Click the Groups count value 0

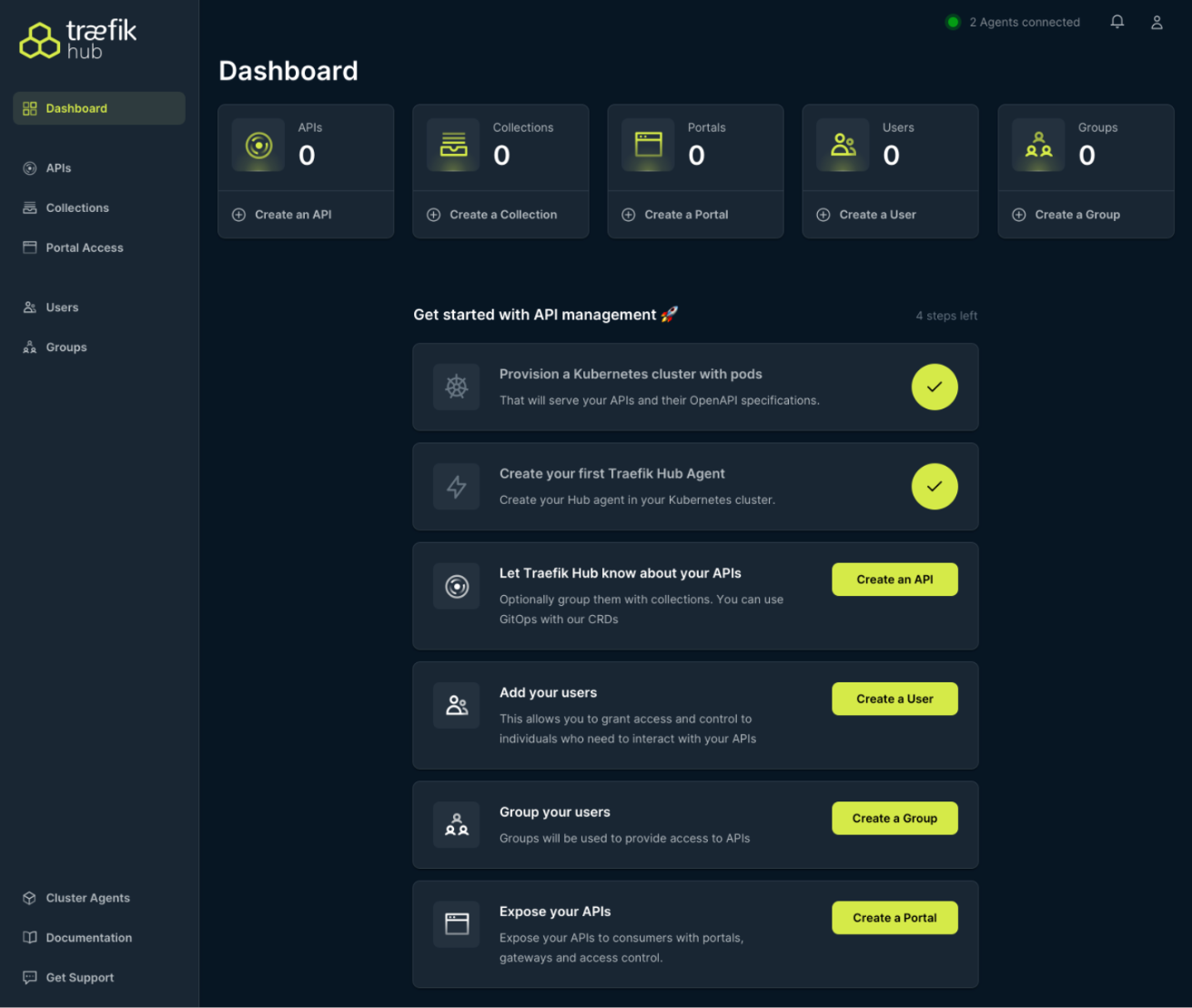coord(1086,156)
